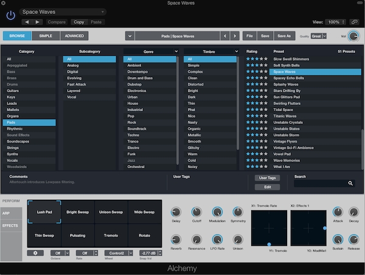Screen dimensions: 365x275
Task: Click the X2 Effects 1 XY pad
Action: point(308,228)
